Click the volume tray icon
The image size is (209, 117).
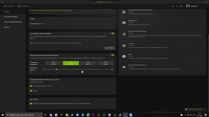tap(191, 115)
